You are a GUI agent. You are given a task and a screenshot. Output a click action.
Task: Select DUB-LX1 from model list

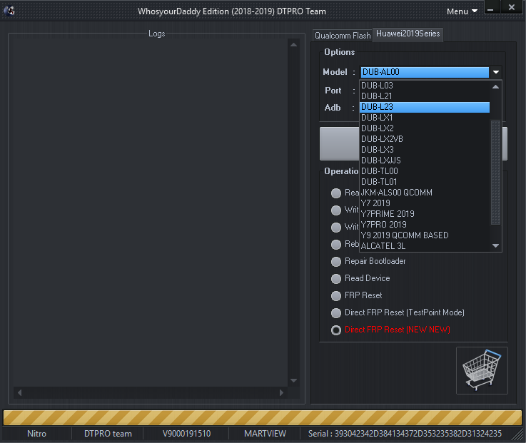(x=425, y=118)
